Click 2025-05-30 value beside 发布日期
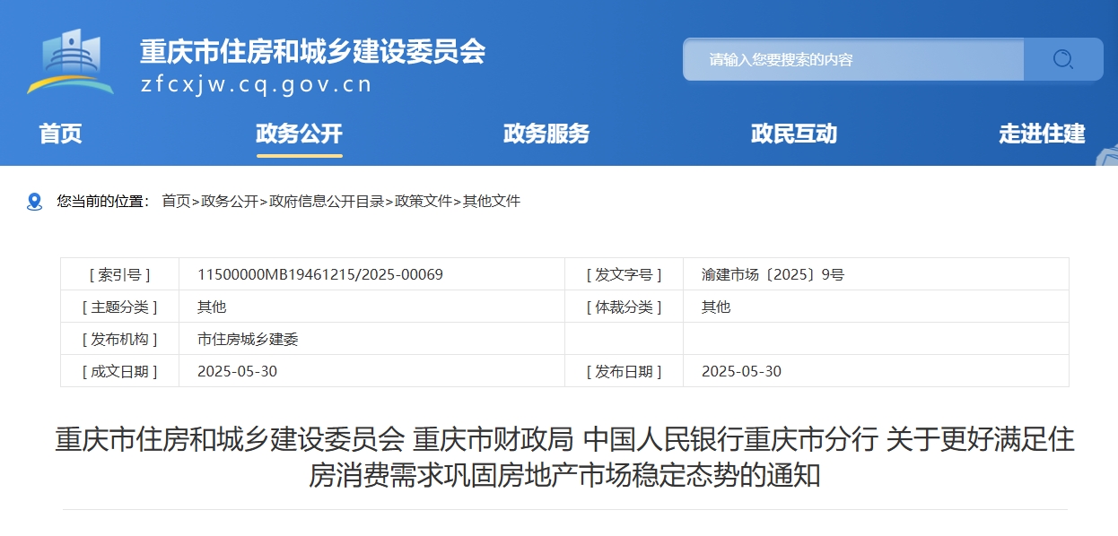 pyautogui.click(x=741, y=371)
